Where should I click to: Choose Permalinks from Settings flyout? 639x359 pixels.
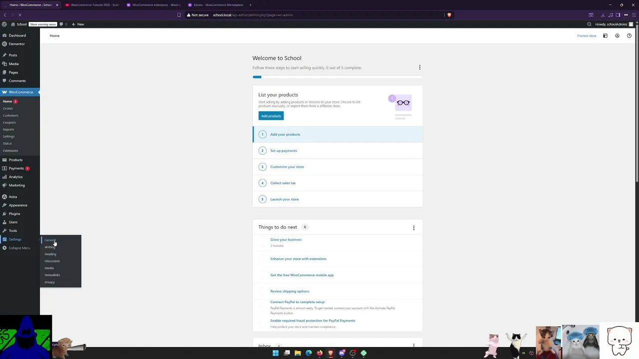pos(52,275)
